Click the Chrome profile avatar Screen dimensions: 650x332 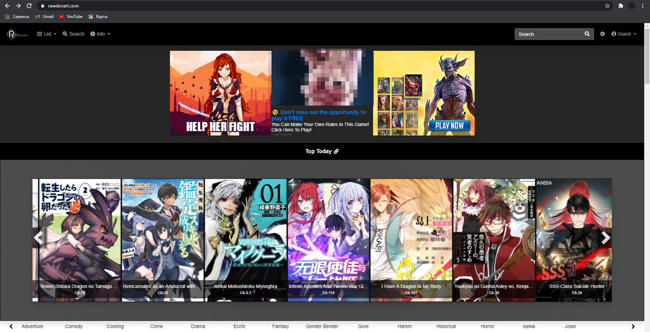tap(632, 5)
